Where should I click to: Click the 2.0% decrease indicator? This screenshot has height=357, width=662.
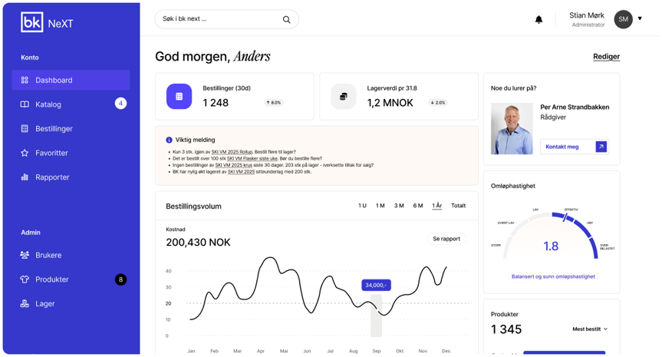(x=438, y=103)
